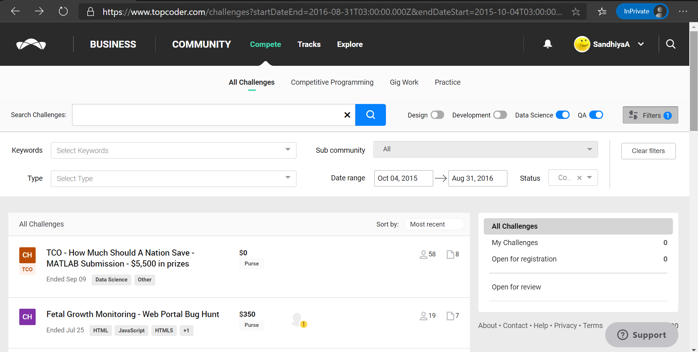The height and width of the screenshot is (352, 698).
Task: Click registrants icon showing 58
Action: [423, 254]
